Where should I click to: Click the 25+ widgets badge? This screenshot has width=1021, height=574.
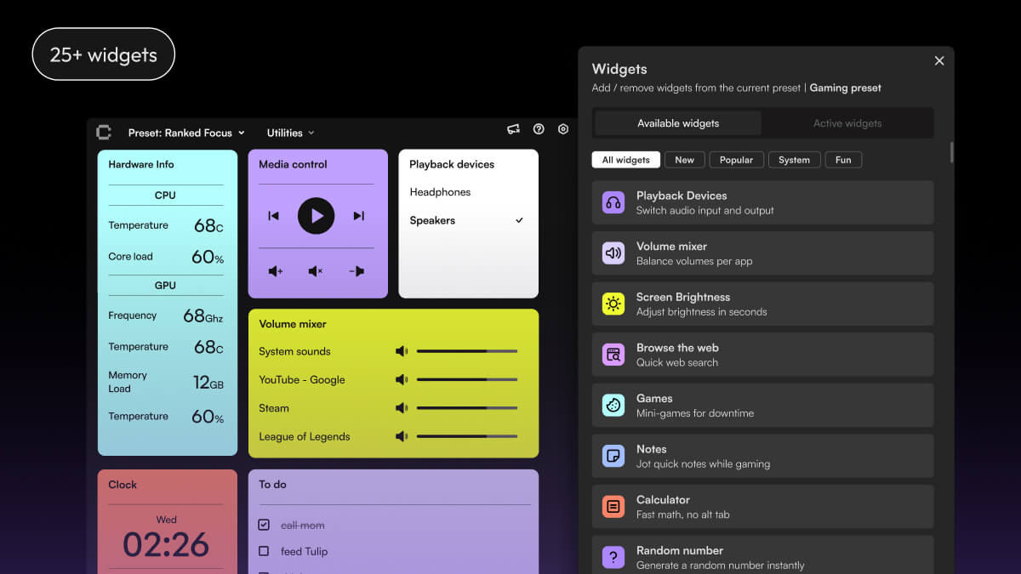pyautogui.click(x=104, y=54)
